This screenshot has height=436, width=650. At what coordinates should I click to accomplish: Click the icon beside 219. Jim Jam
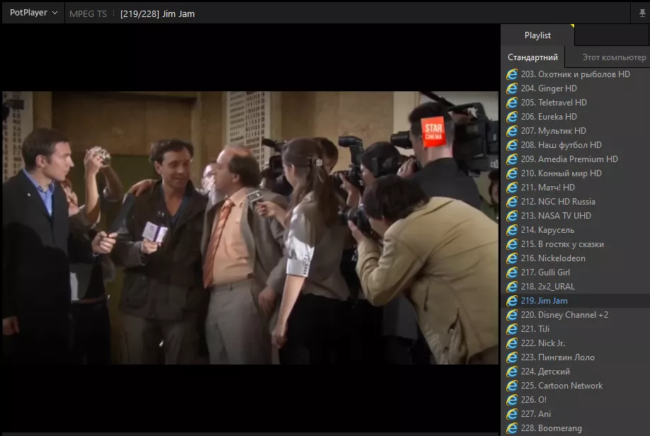tap(512, 301)
